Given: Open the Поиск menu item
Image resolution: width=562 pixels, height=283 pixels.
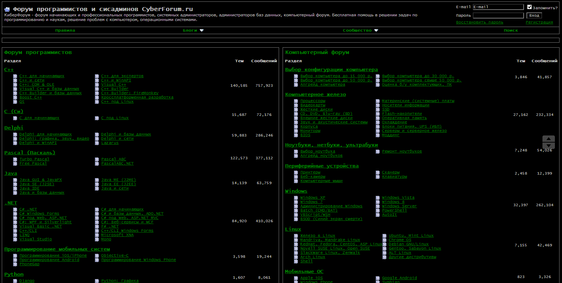Looking at the screenshot, I should [511, 31].
